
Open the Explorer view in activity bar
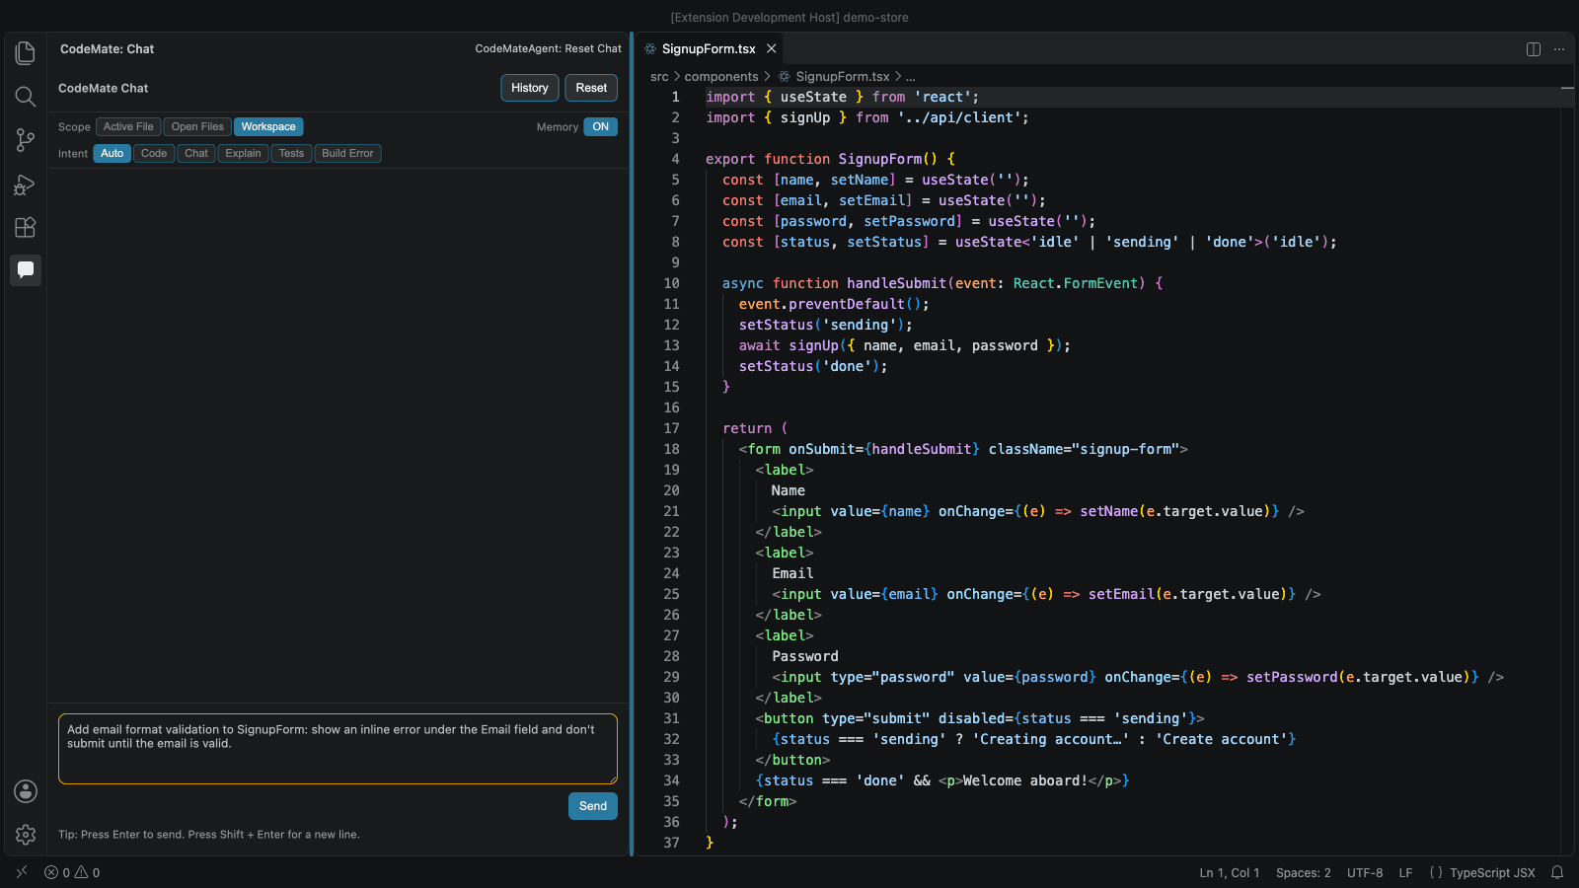(x=26, y=53)
